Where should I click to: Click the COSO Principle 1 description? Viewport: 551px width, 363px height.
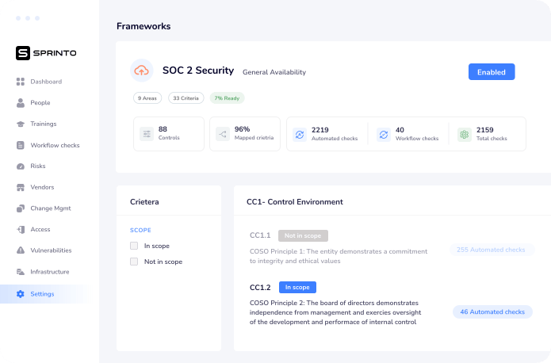tap(339, 256)
